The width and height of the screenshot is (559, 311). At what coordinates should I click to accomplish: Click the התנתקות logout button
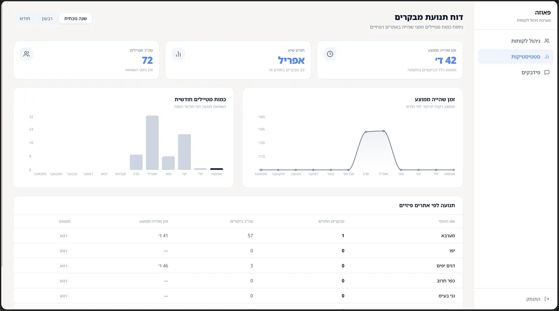click(538, 299)
